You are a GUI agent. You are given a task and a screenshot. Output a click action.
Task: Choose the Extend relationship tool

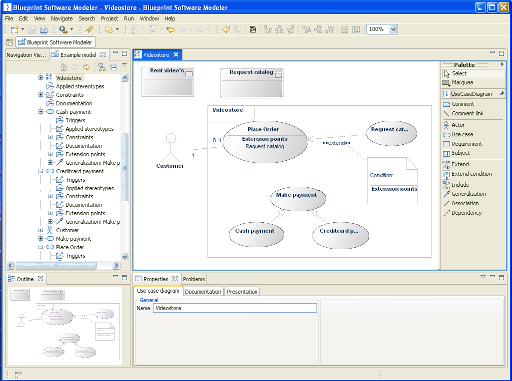pyautogui.click(x=459, y=164)
